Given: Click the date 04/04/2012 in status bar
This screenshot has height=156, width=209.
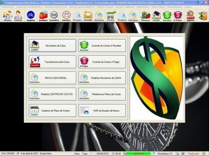Looking at the screenshot, I should [x=103, y=154].
